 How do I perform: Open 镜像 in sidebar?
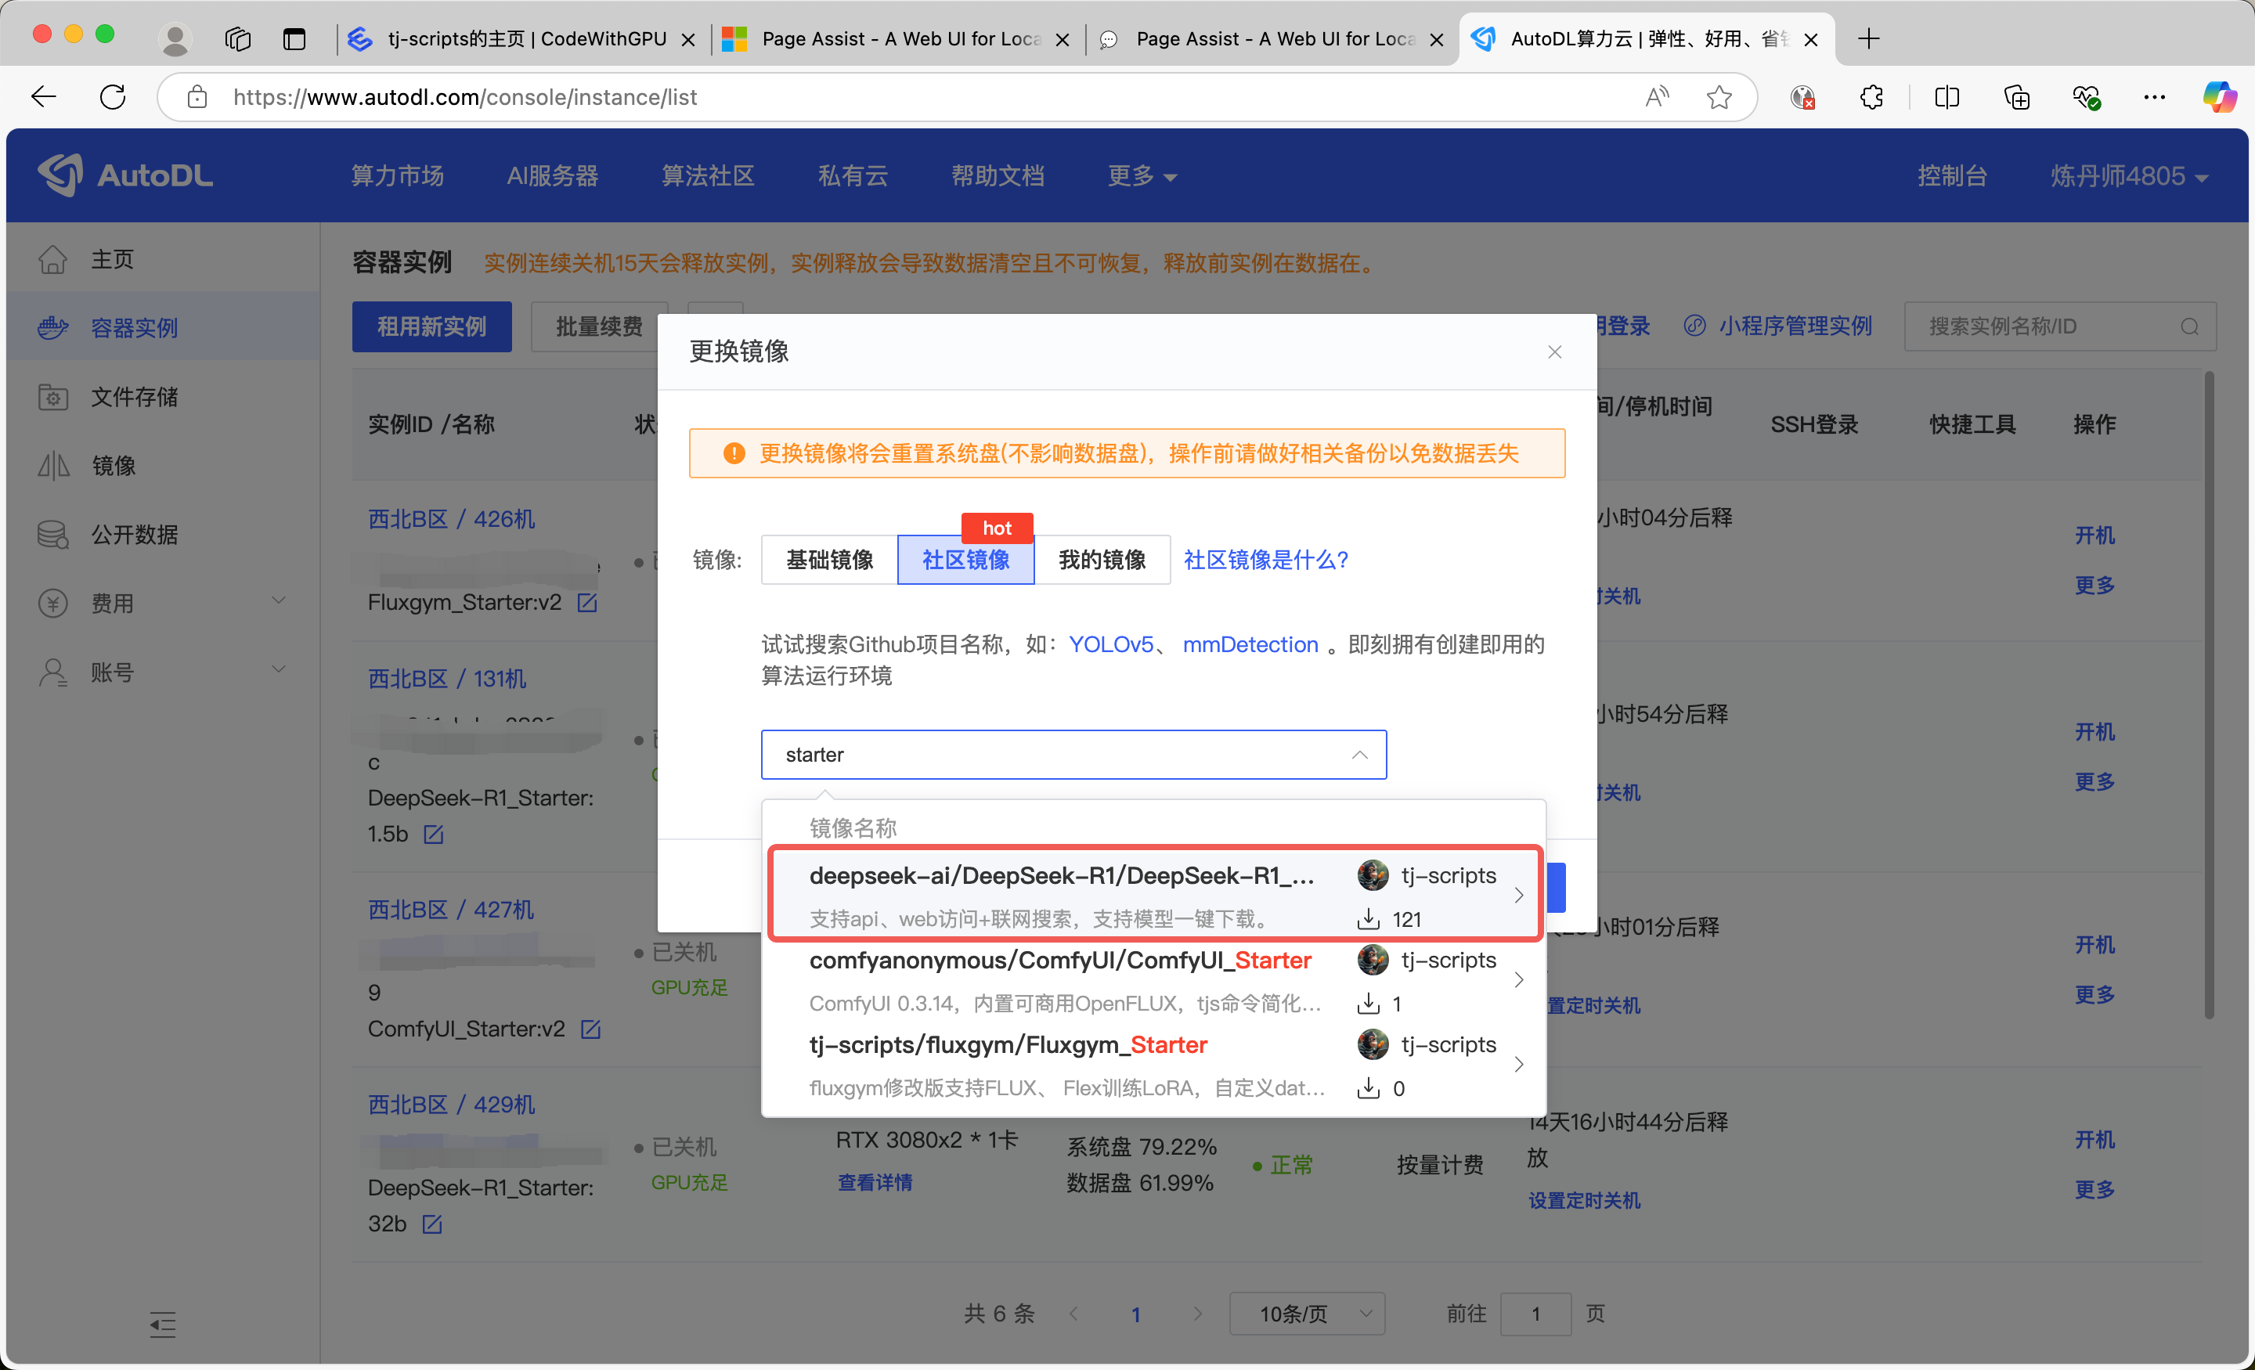pyautogui.click(x=162, y=466)
